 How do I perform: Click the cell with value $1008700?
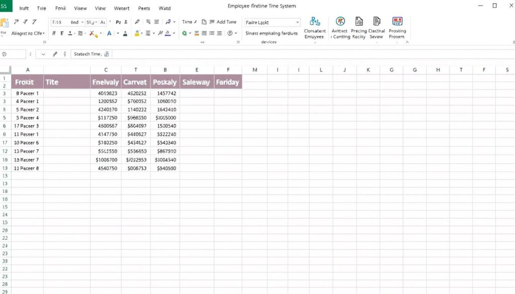[106, 160]
